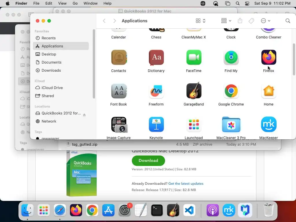The width and height of the screenshot is (296, 222).
Task: Open the Home app icon
Action: click(269, 91)
